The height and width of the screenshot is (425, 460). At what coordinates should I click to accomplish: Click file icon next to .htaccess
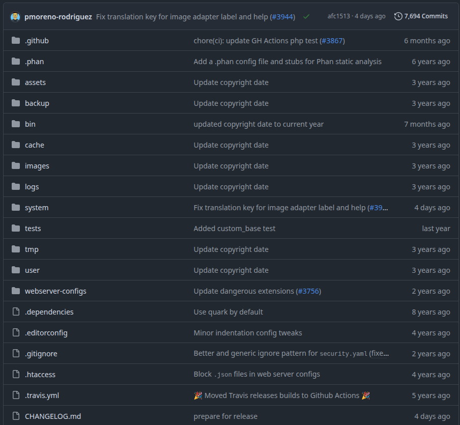pyautogui.click(x=16, y=375)
